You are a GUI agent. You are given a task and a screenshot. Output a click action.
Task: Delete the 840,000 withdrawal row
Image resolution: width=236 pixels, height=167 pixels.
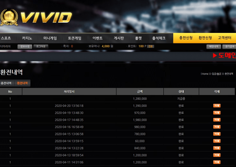pos(217,148)
